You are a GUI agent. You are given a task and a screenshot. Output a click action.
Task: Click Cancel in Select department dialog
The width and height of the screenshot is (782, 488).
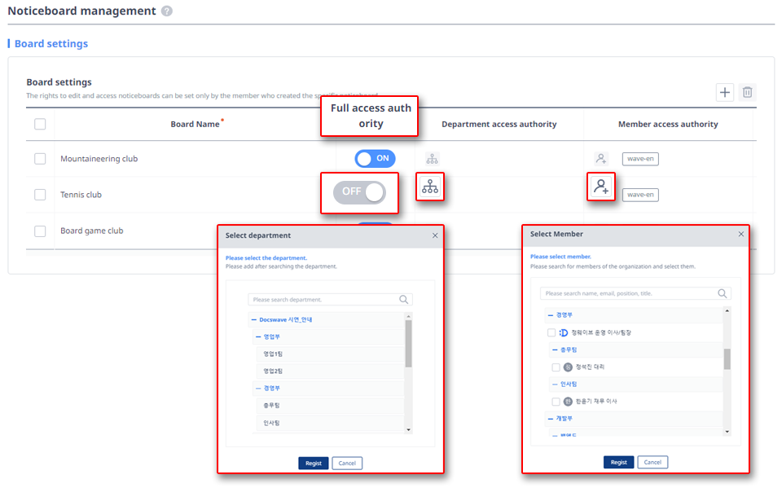pos(347,463)
